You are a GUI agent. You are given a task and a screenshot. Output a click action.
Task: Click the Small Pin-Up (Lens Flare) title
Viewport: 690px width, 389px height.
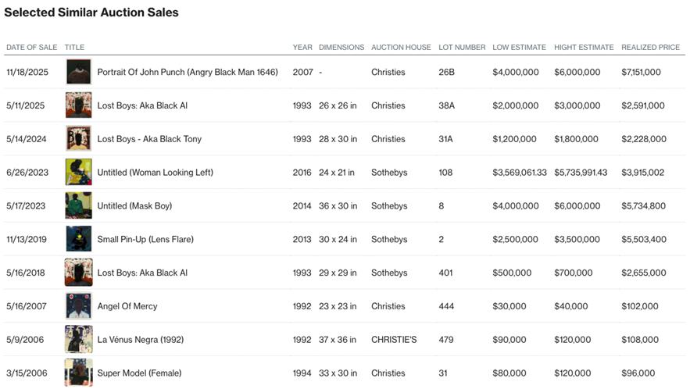[x=145, y=240]
